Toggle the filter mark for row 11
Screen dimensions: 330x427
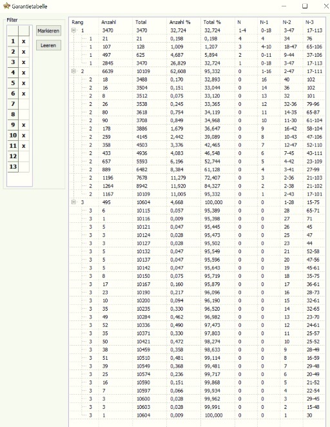coord(24,146)
